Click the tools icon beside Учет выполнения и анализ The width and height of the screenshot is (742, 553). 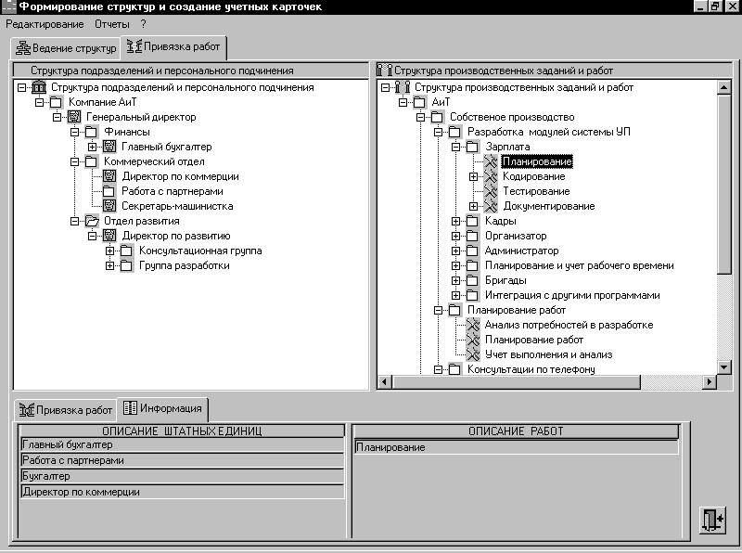473,354
